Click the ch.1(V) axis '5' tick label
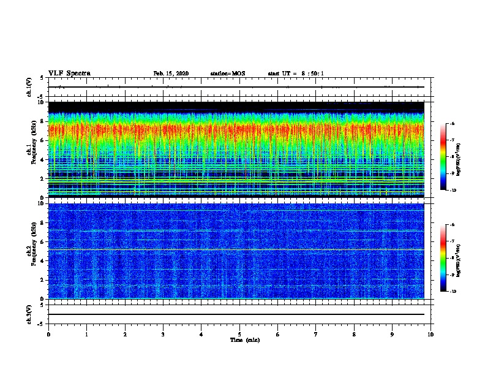The image size is (485, 375). click(x=42, y=78)
